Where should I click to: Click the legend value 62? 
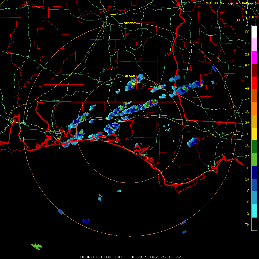coord(247,43)
